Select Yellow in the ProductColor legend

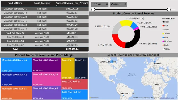click(166, 33)
